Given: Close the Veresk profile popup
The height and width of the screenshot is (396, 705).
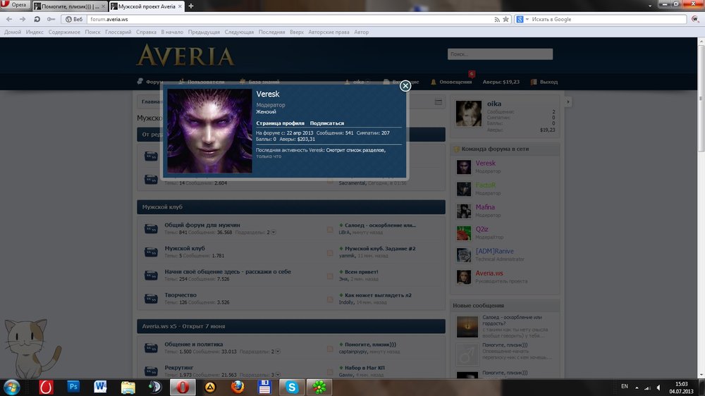Looking at the screenshot, I should pyautogui.click(x=405, y=86).
